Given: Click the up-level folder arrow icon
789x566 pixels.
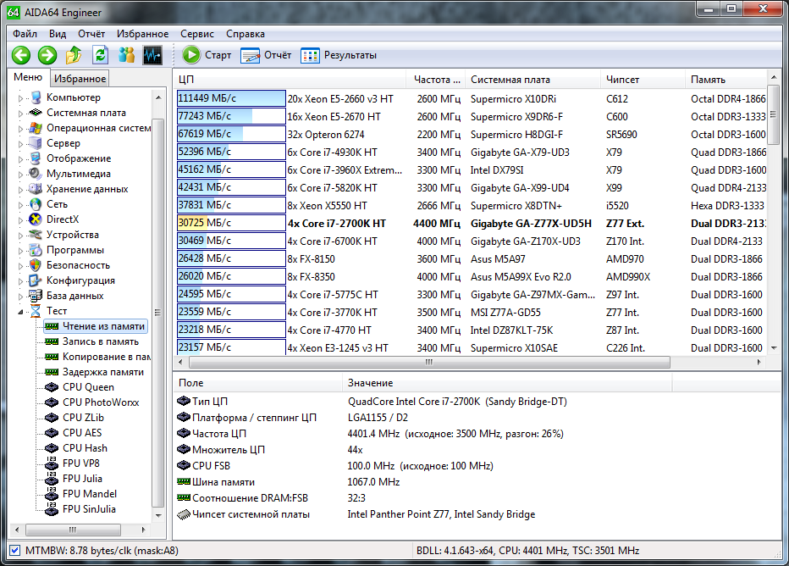Looking at the screenshot, I should tap(74, 55).
